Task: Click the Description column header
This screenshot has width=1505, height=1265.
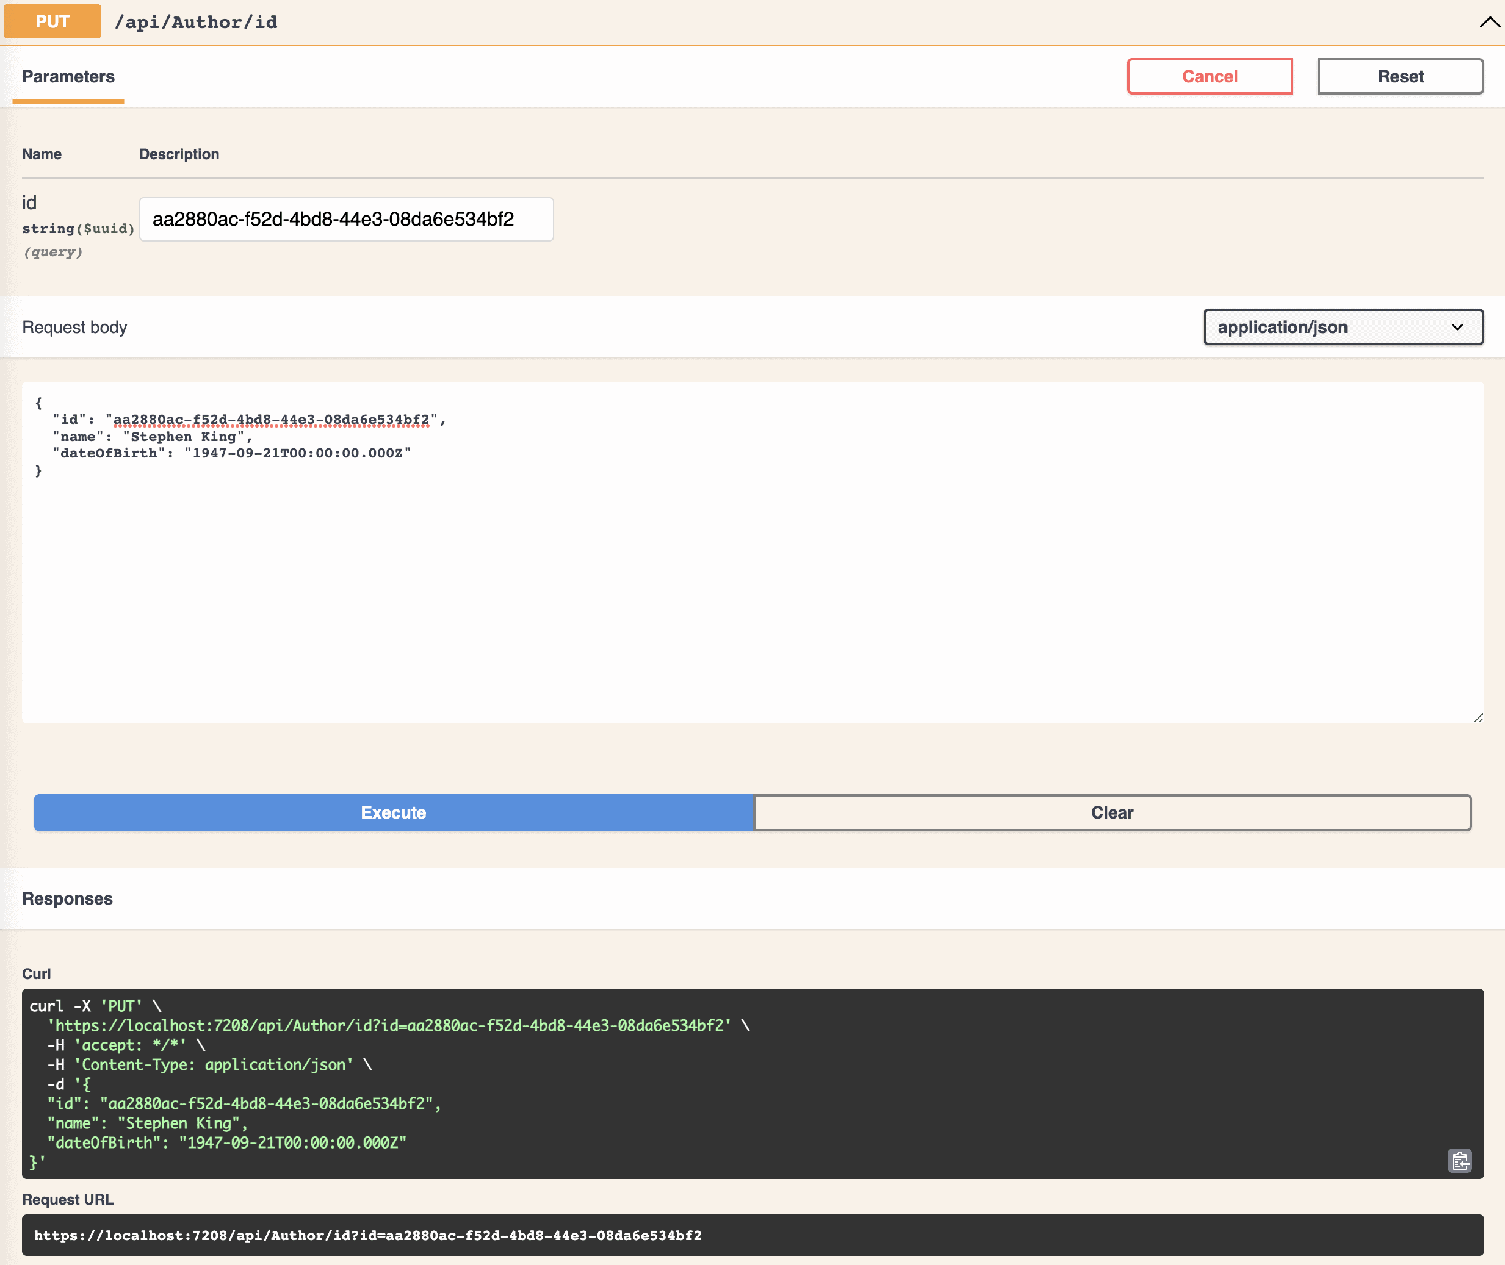Action: [179, 154]
